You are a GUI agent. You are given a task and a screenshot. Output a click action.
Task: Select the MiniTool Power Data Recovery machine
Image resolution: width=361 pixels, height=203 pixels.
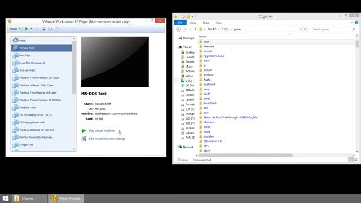pos(41,137)
